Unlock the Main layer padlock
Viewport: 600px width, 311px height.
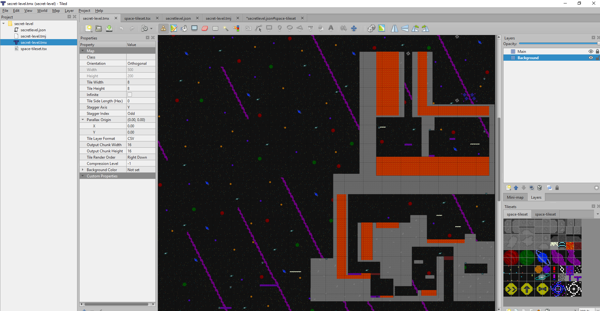point(597,51)
